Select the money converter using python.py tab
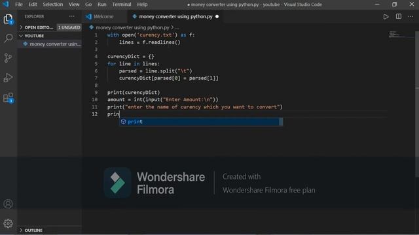This screenshot has height=235, width=419. click(x=175, y=16)
